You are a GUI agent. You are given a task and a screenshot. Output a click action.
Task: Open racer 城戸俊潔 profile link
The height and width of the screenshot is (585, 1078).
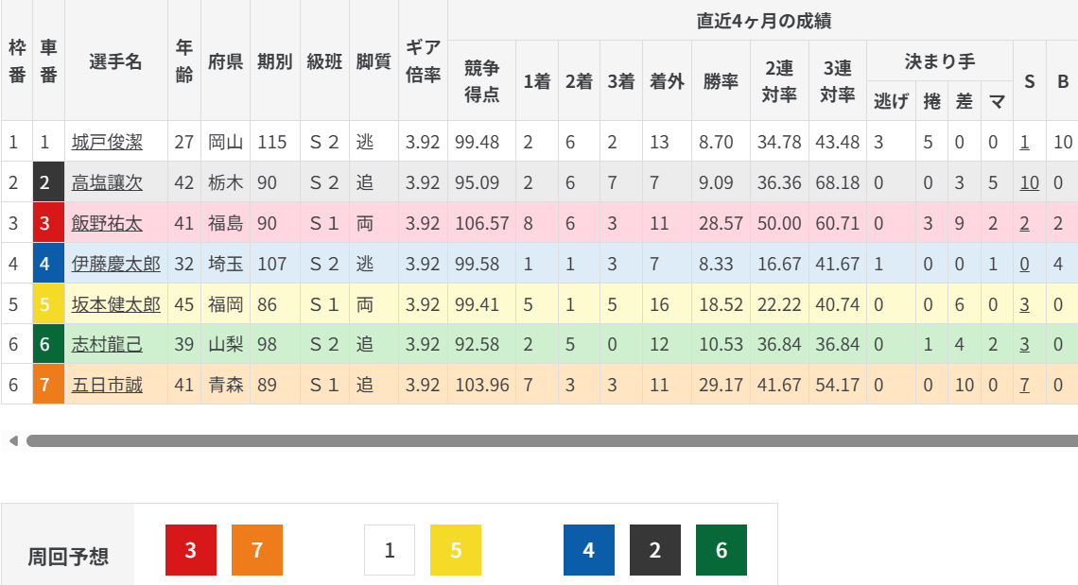click(x=107, y=143)
